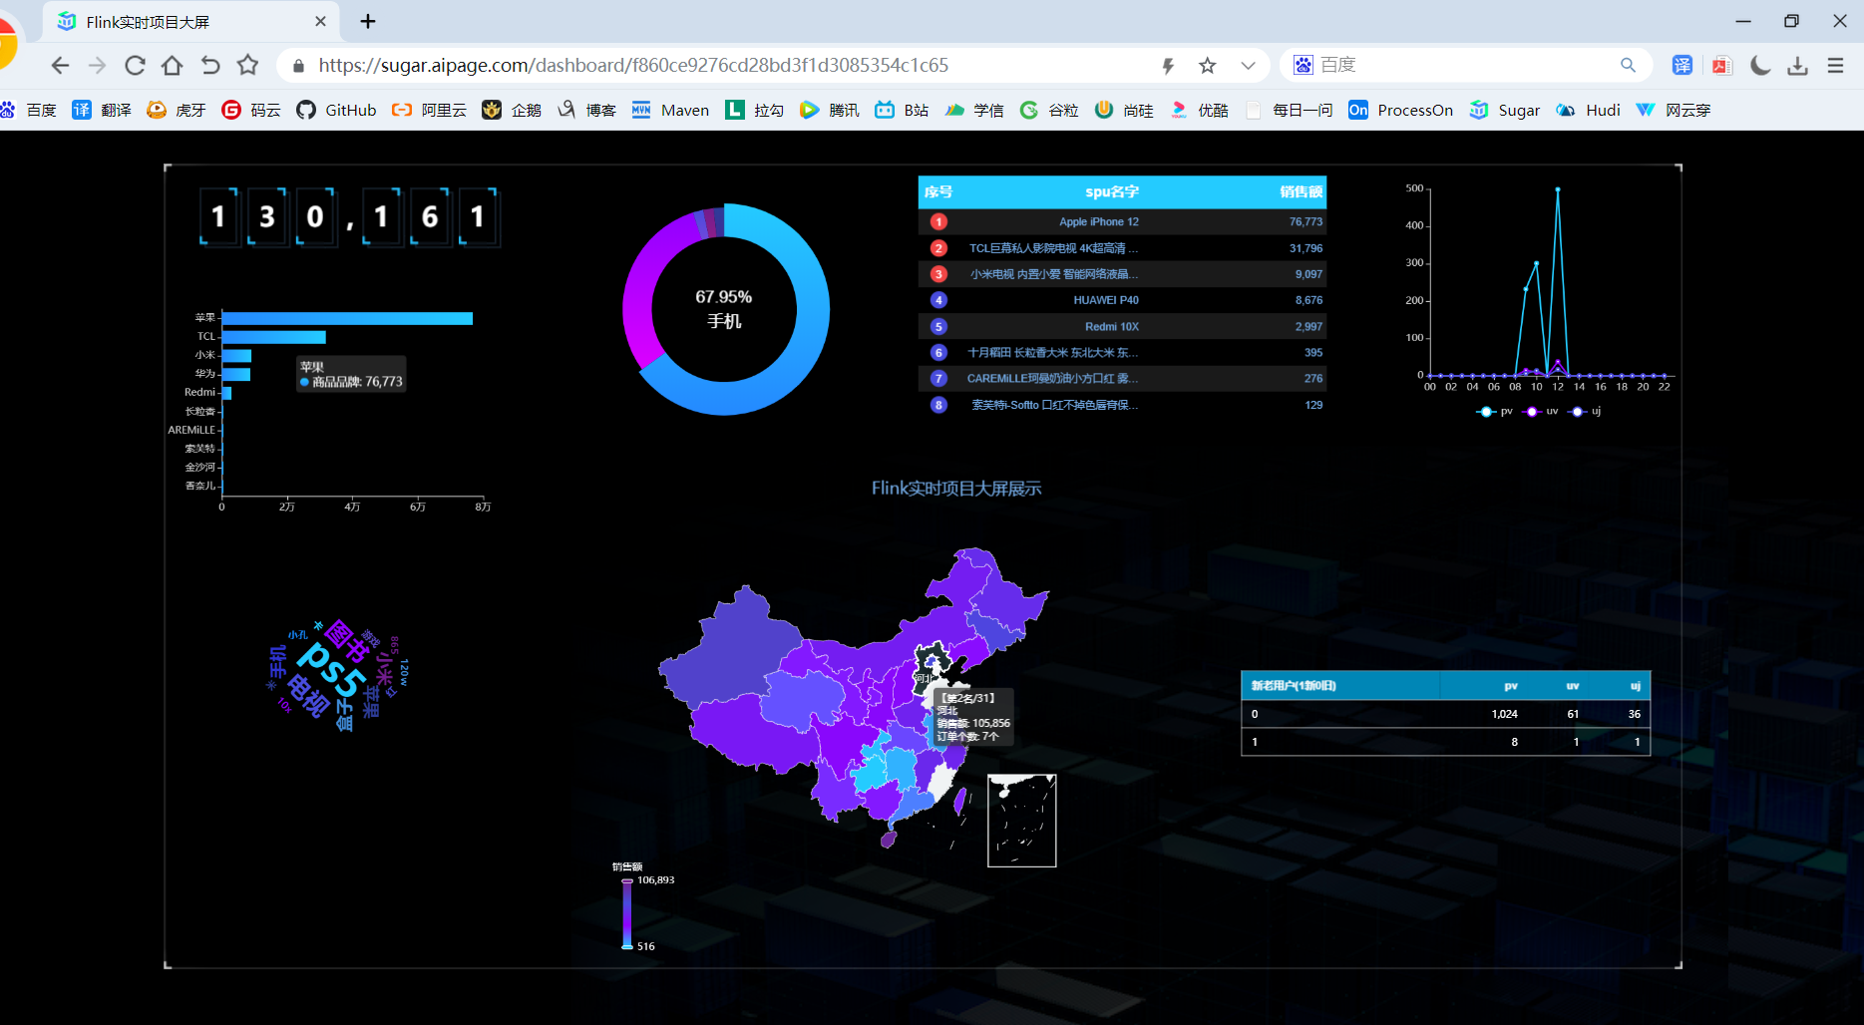Open the 码云 bookmark

pos(250,110)
